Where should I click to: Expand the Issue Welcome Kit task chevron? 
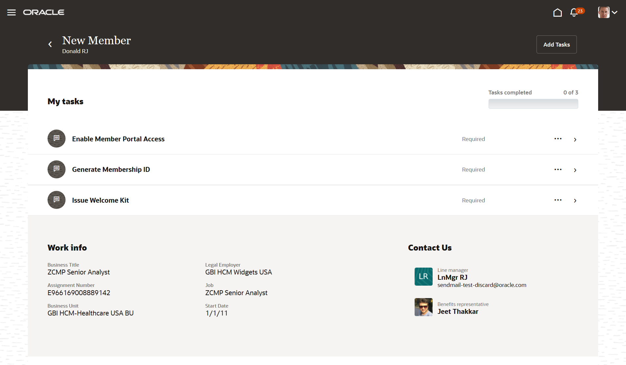575,201
